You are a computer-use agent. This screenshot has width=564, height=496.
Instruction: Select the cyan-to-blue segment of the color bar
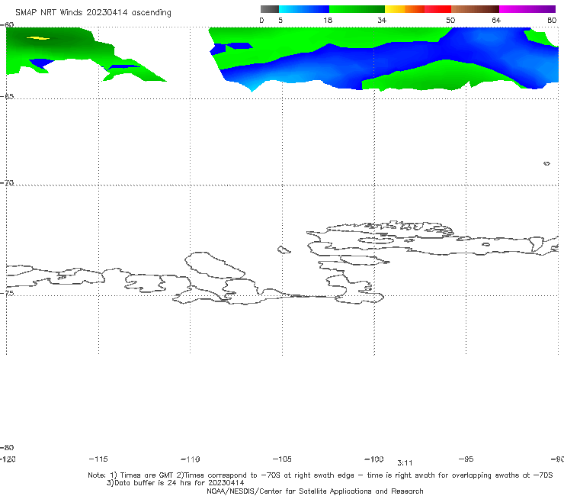(304, 9)
